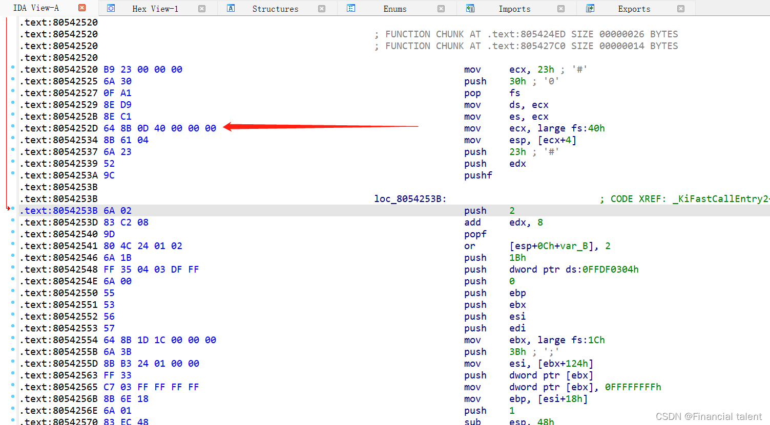
Task: Click the Imports tab icon
Action: (470, 8)
